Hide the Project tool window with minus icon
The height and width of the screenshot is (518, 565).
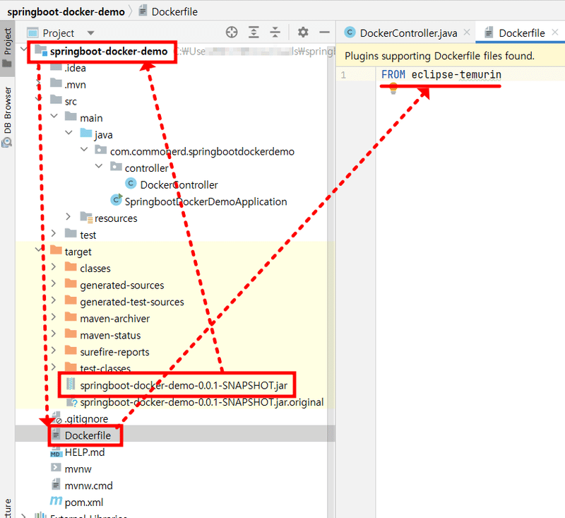point(324,33)
